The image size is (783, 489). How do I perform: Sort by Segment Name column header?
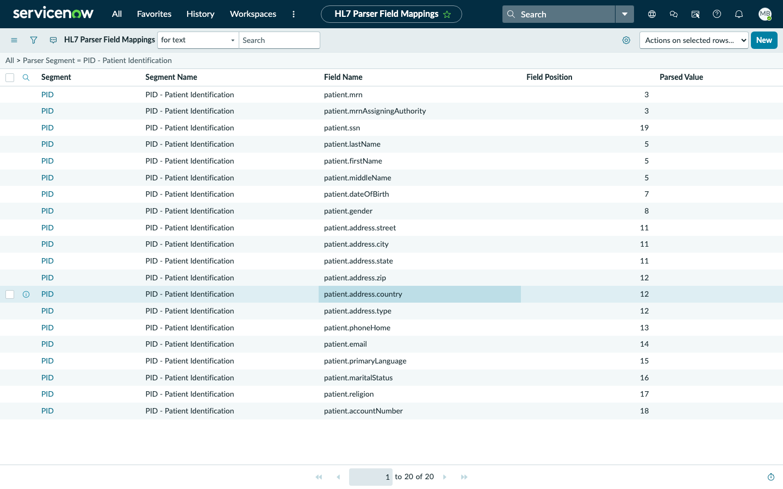click(x=171, y=77)
